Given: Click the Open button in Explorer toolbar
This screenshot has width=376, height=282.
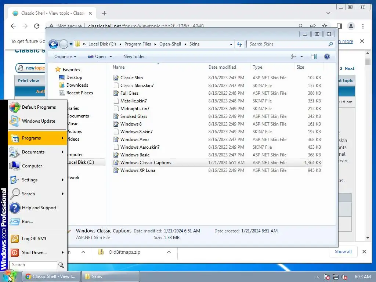Looking at the screenshot, I should pyautogui.click(x=97, y=57).
